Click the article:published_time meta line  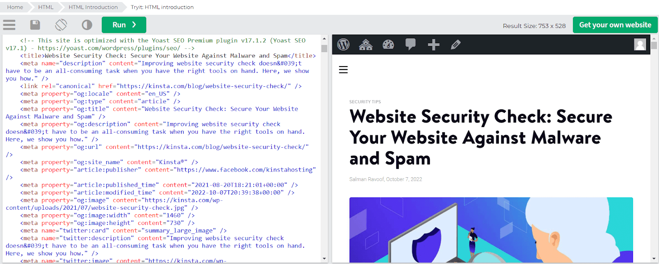tap(159, 185)
